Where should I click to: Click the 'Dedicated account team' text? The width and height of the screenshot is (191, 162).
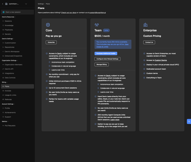click(x=156, y=69)
